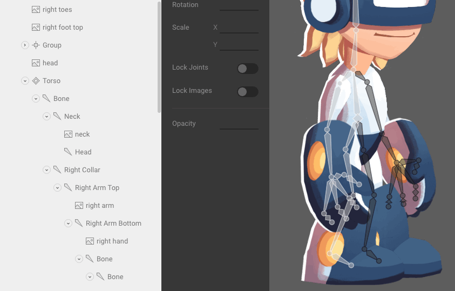Click the image icon next to head
This screenshot has width=455, height=291.
pyautogui.click(x=36, y=63)
